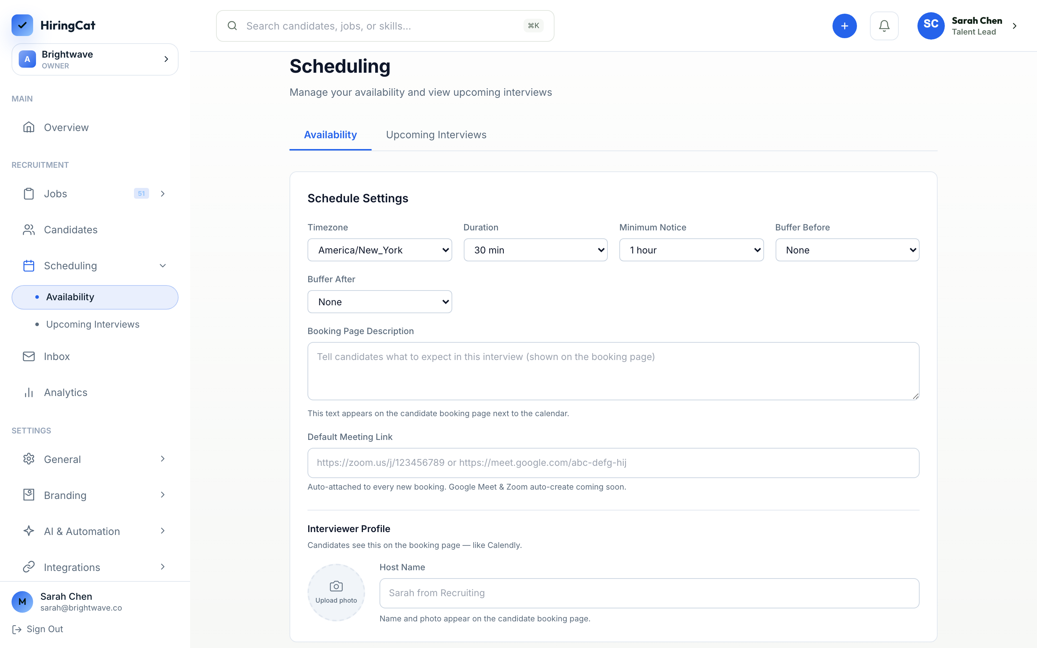1037x648 pixels.
Task: Click the Jobs count badge 51
Action: tap(141, 194)
